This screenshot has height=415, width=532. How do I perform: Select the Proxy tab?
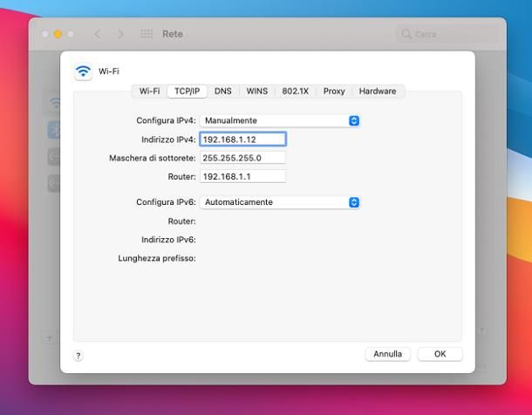click(334, 92)
